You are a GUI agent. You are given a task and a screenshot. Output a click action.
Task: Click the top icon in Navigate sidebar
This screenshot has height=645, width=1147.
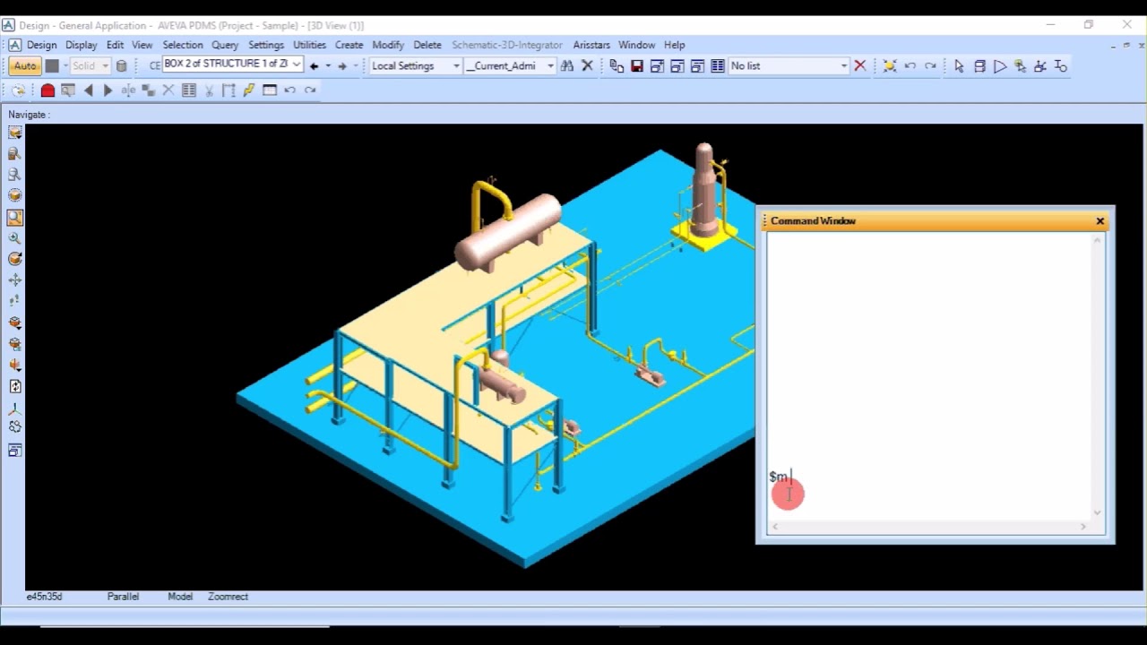tap(15, 133)
